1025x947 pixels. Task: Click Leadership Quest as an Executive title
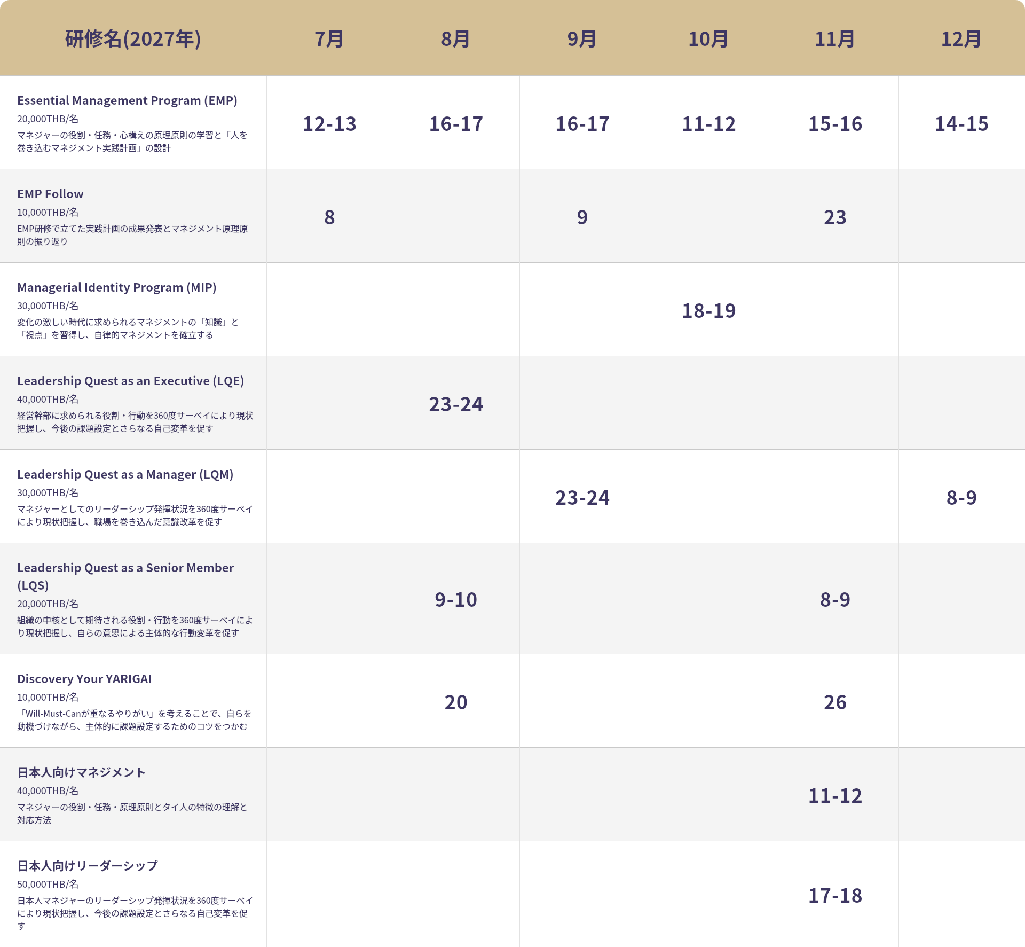point(130,381)
